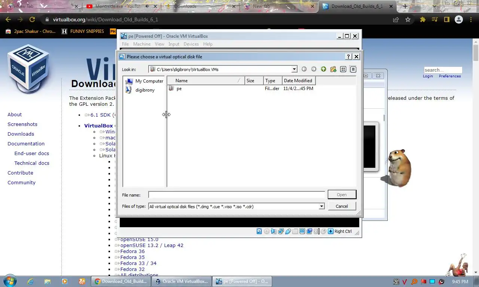Bookmark this page with star icon
The height and width of the screenshot is (287, 479).
tap(408, 19)
